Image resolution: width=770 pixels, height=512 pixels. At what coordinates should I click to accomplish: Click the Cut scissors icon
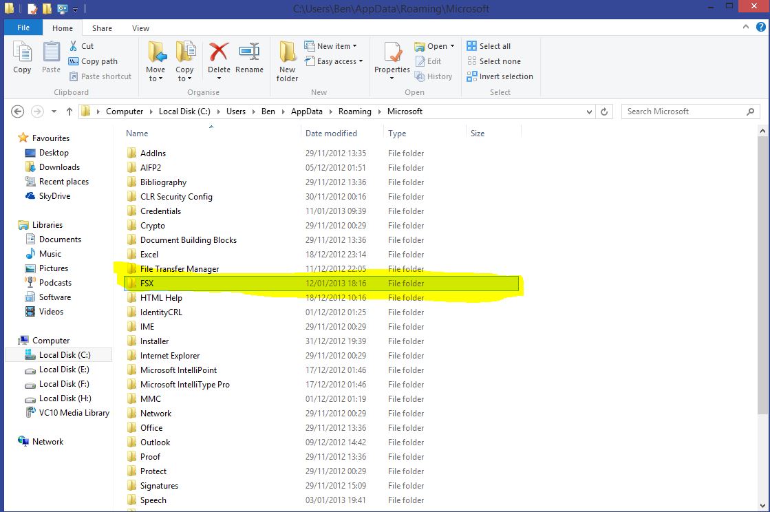coord(73,45)
